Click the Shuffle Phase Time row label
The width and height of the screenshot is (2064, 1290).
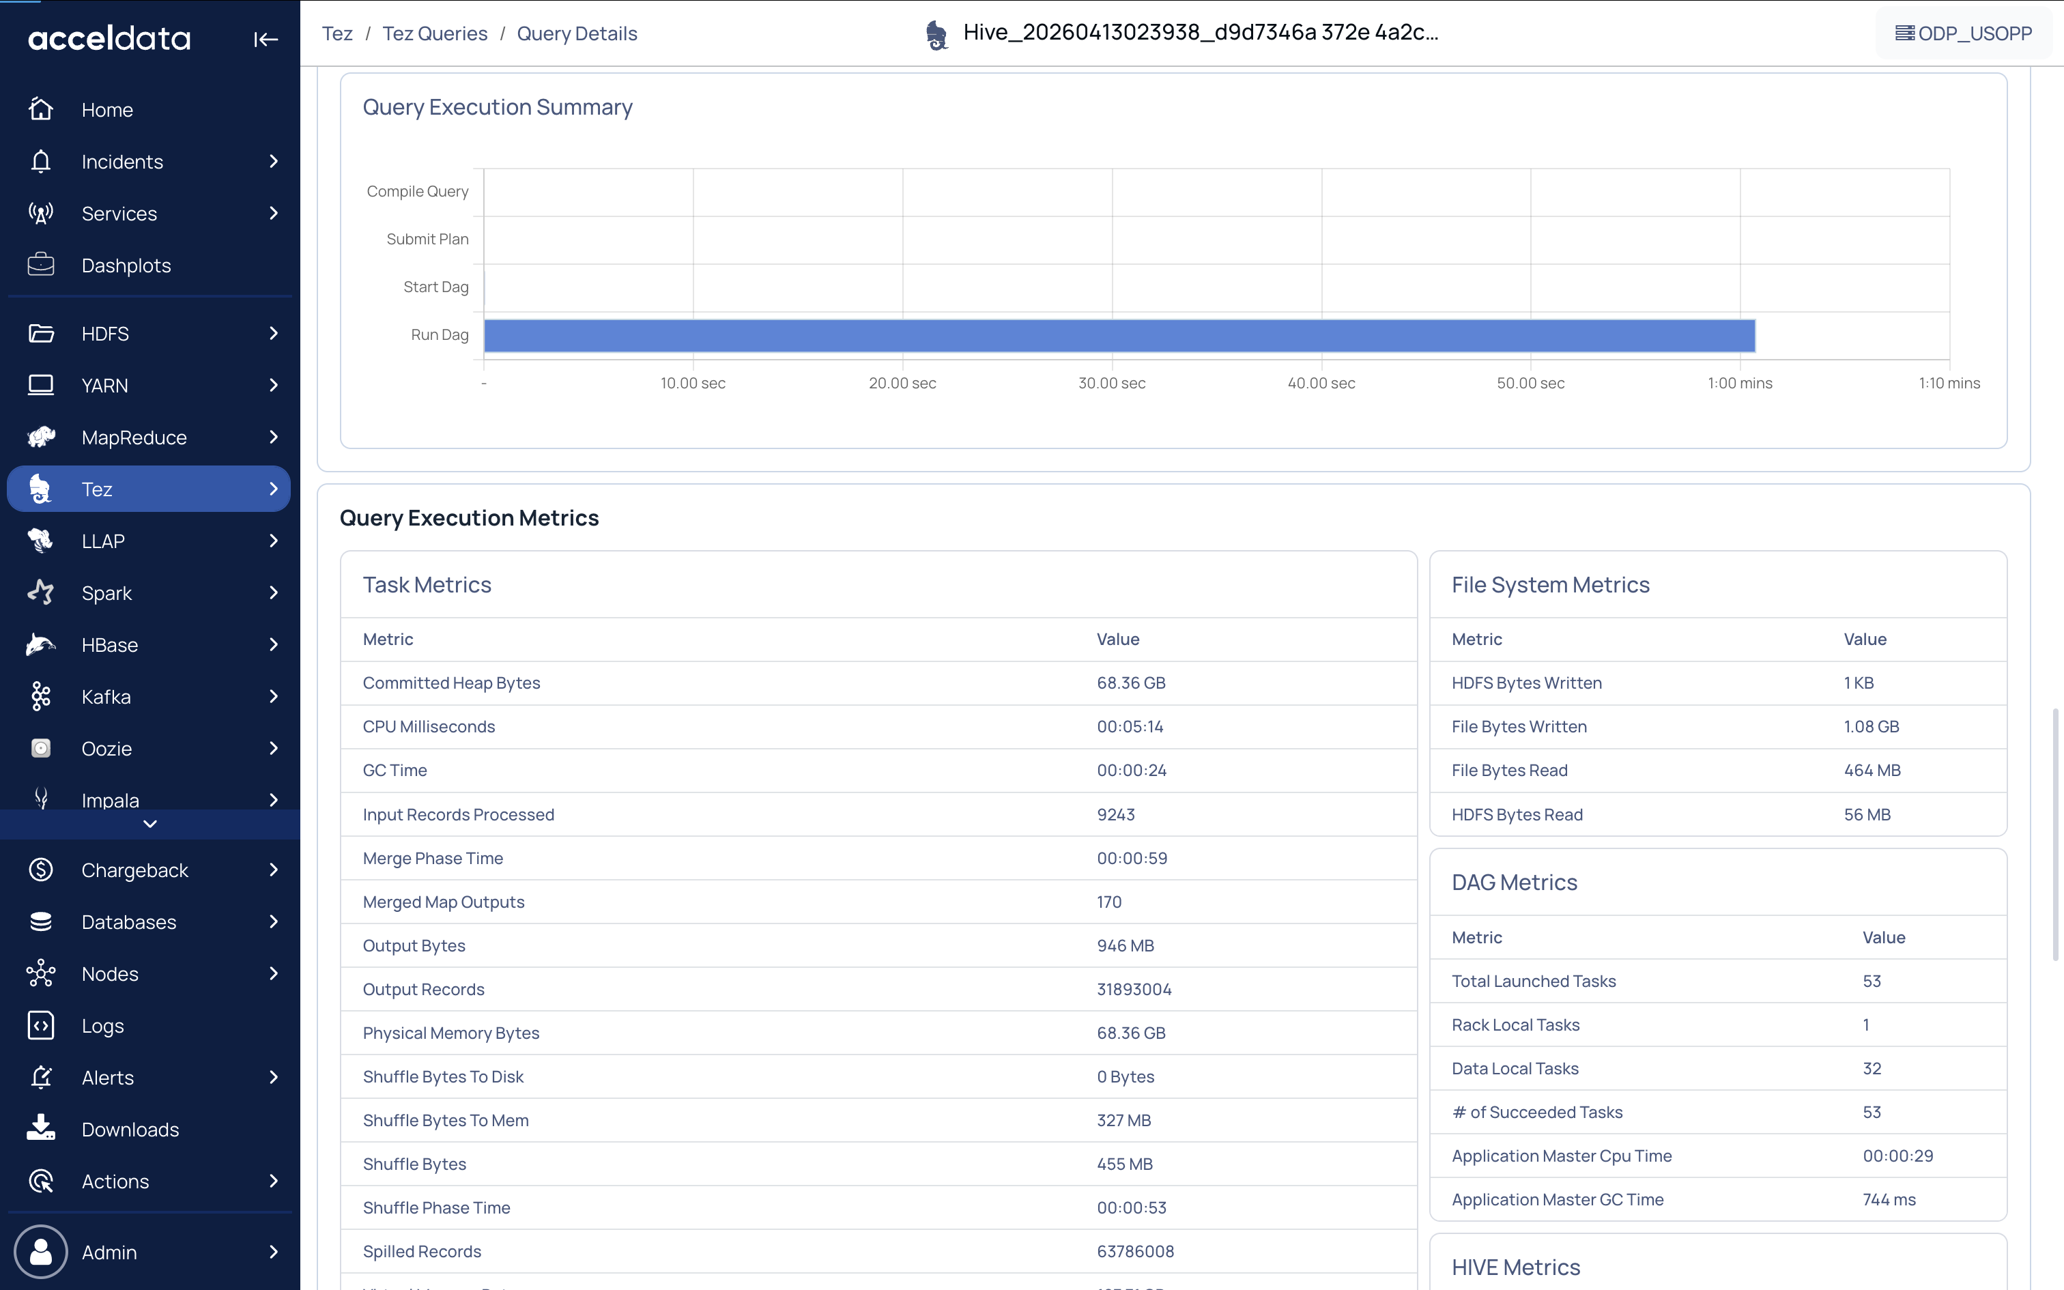[x=436, y=1207]
